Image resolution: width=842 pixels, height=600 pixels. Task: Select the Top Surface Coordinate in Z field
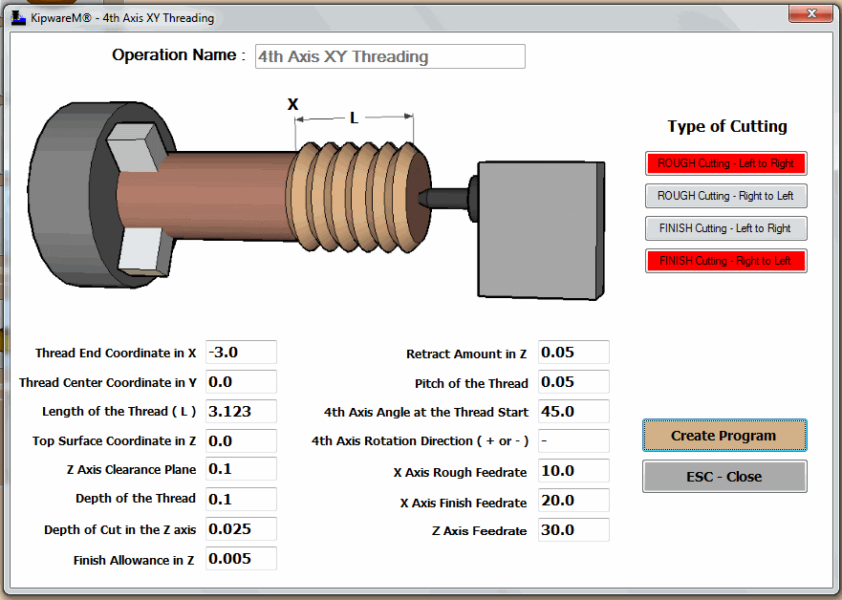pyautogui.click(x=240, y=440)
